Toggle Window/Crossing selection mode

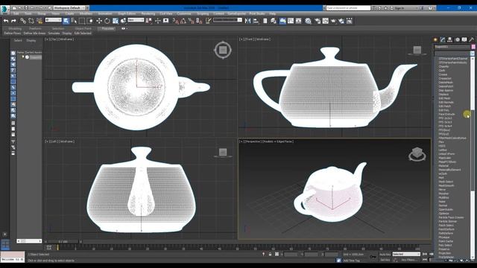pos(90,21)
